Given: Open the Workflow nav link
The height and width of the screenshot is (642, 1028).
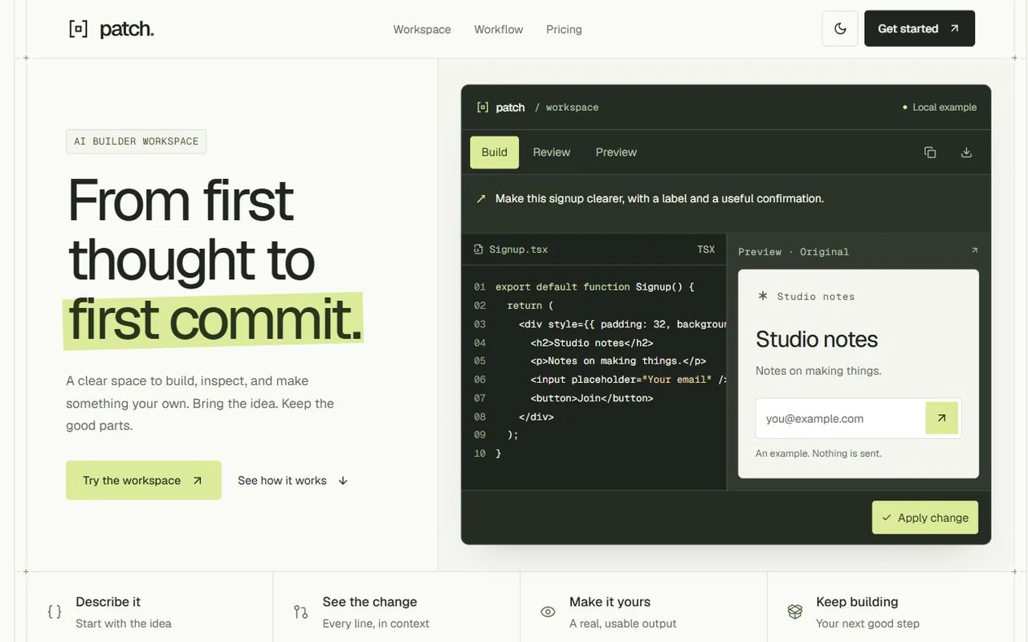Looking at the screenshot, I should 499,29.
